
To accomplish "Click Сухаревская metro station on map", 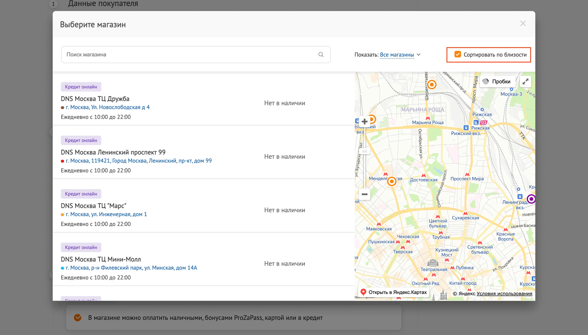I will pos(465,216).
